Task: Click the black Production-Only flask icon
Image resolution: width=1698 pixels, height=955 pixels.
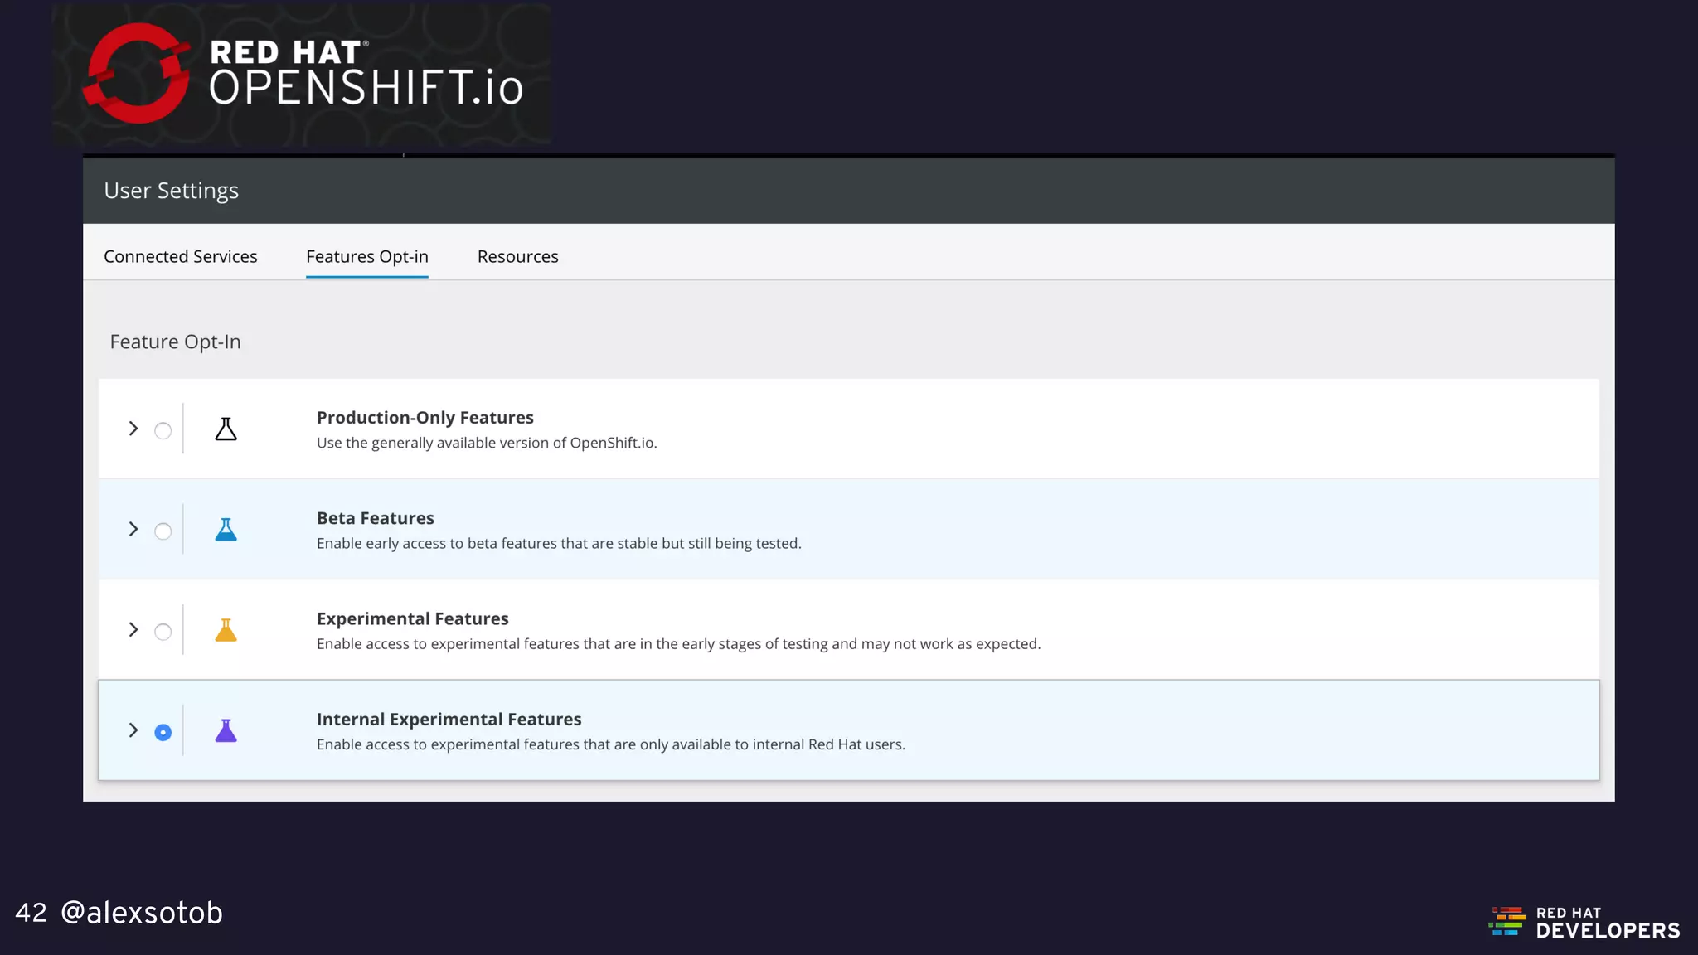Action: 226,429
